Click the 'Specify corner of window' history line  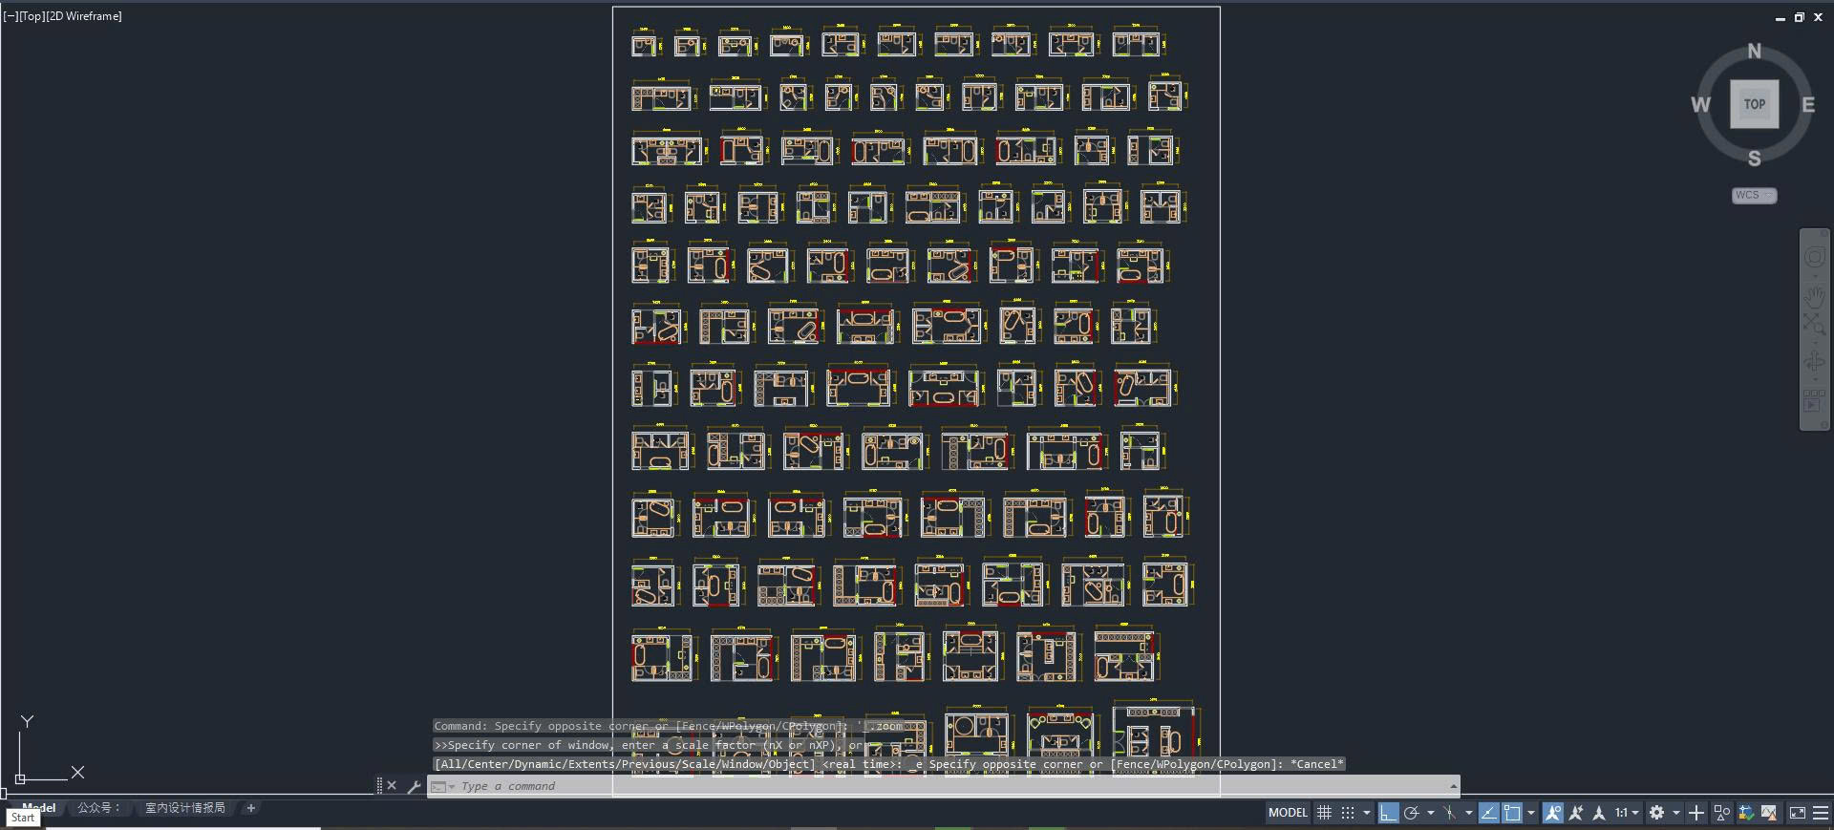coord(650,745)
